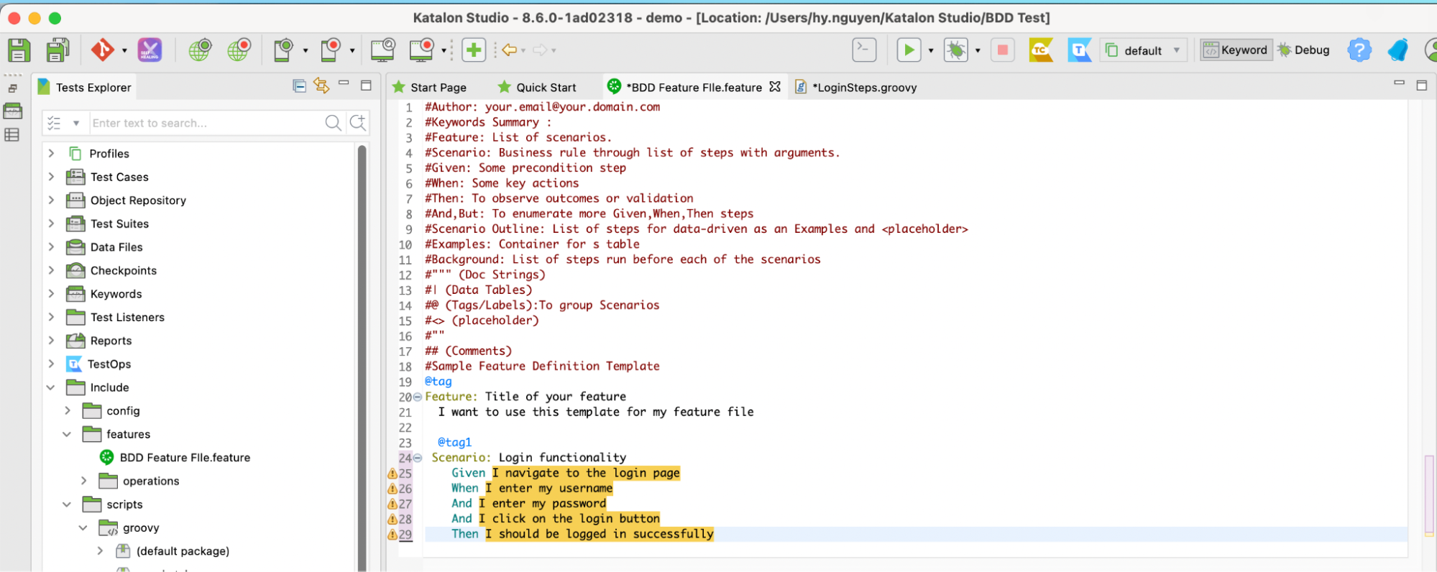Open Spy Mobile dropdown arrow
The width and height of the screenshot is (1437, 572).
point(306,51)
